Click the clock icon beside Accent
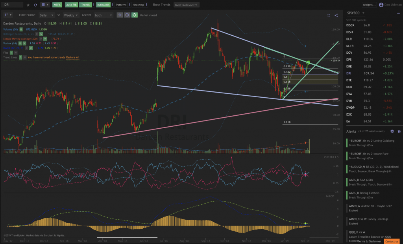This screenshot has width=403, height=244. pos(127,15)
